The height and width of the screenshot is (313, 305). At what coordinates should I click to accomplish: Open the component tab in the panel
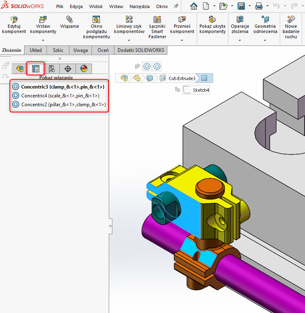tap(20, 69)
